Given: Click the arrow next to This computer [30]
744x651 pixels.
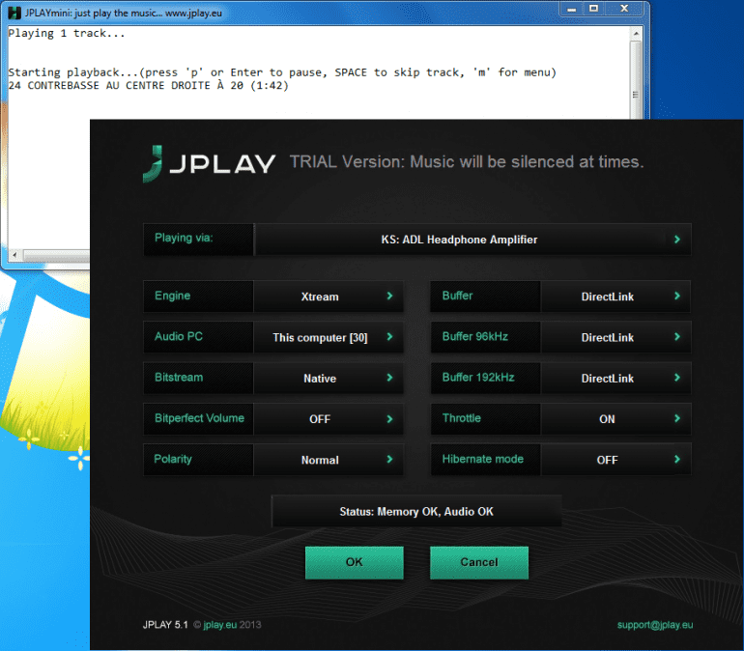Looking at the screenshot, I should [389, 337].
